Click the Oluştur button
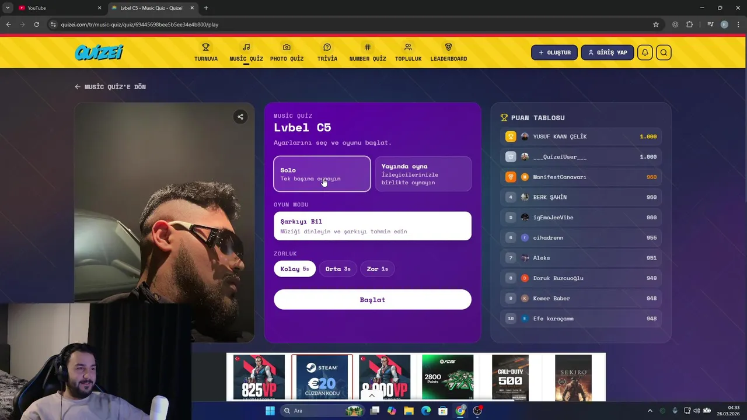The height and width of the screenshot is (420, 747). [554, 52]
